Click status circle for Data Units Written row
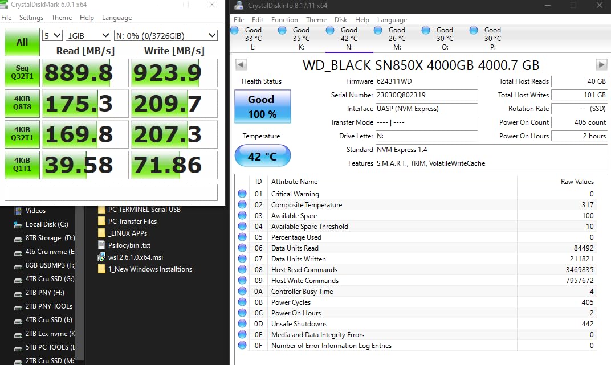The image size is (611, 365). pos(242,259)
